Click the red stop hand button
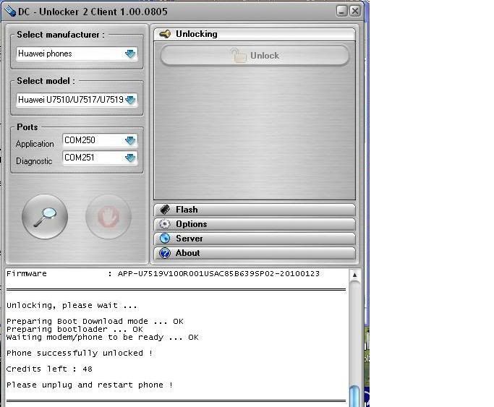 pyautogui.click(x=108, y=217)
